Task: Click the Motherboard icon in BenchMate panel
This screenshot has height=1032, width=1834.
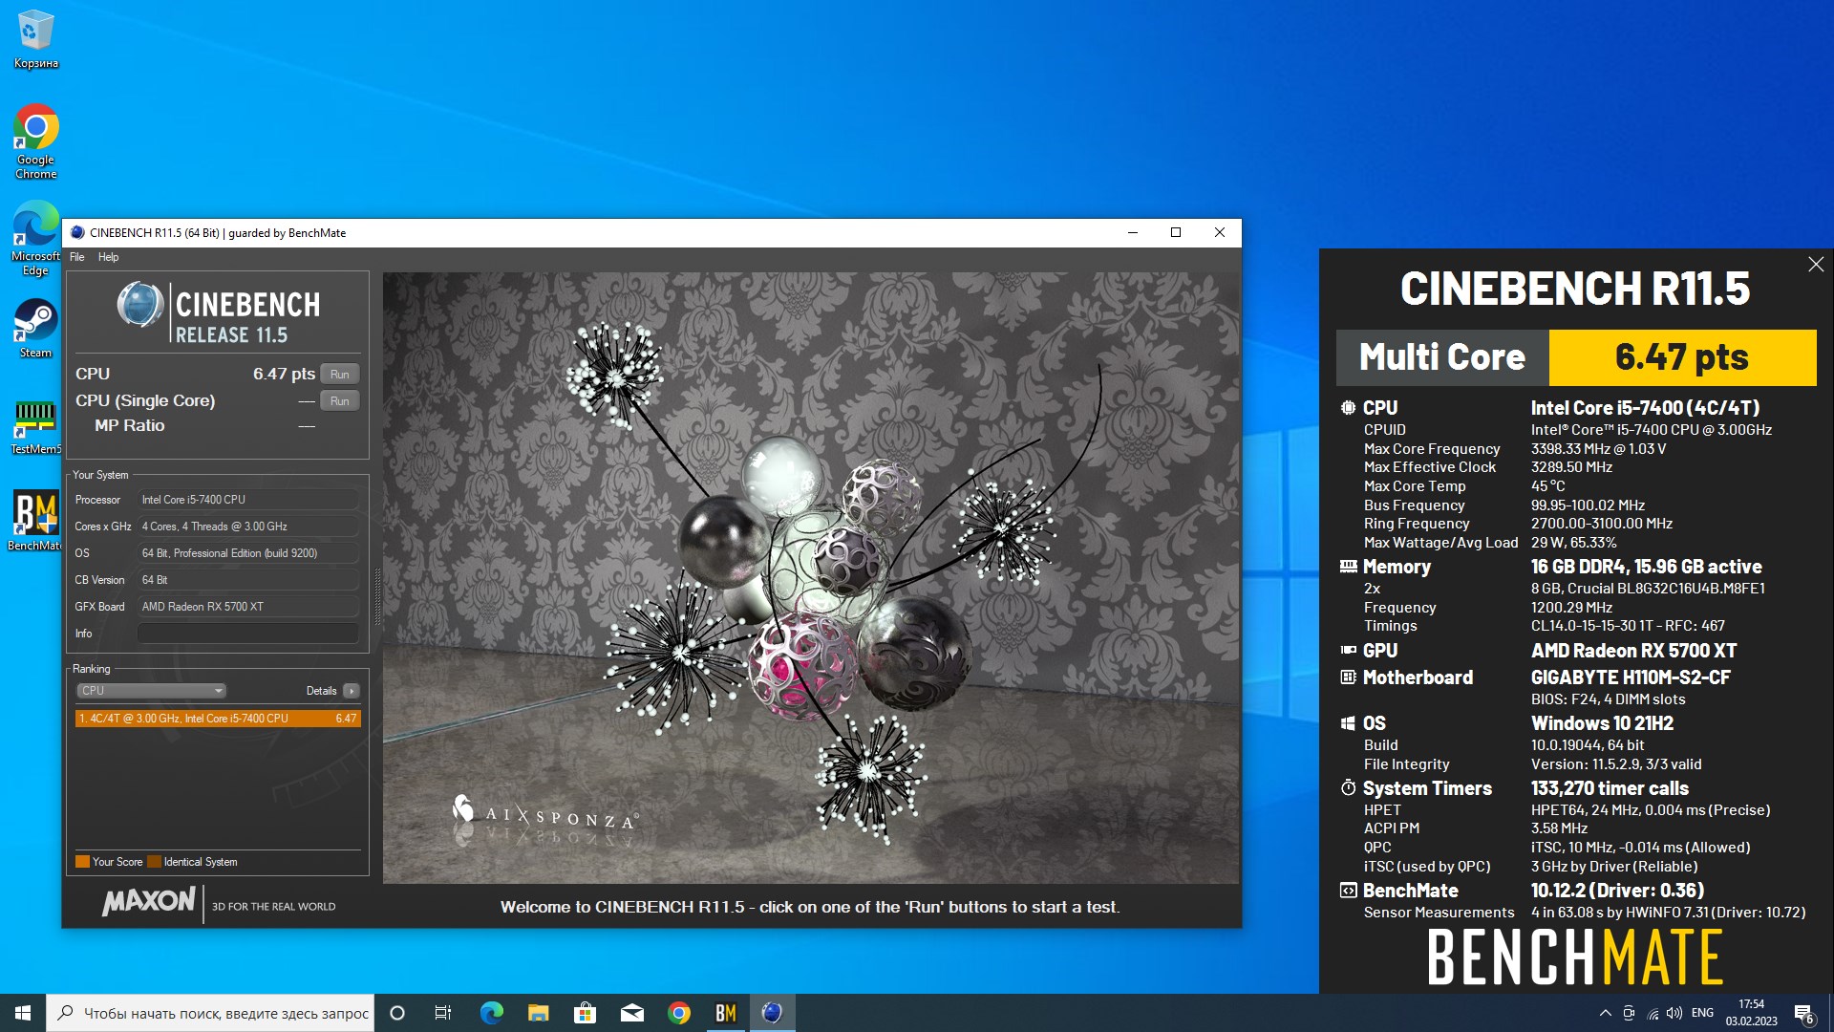Action: coord(1348,677)
